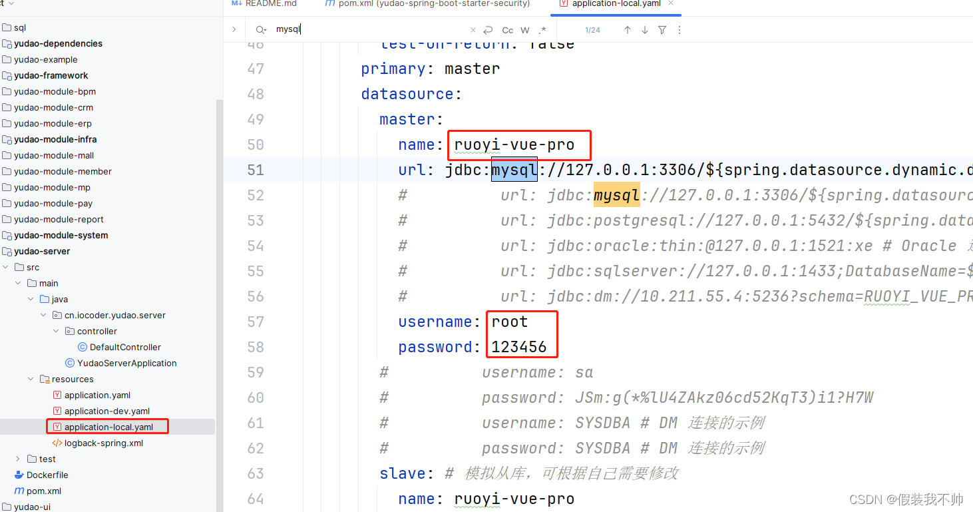Close the application-local.yaml tab
Screen dimensions: 973x512
click(x=671, y=3)
